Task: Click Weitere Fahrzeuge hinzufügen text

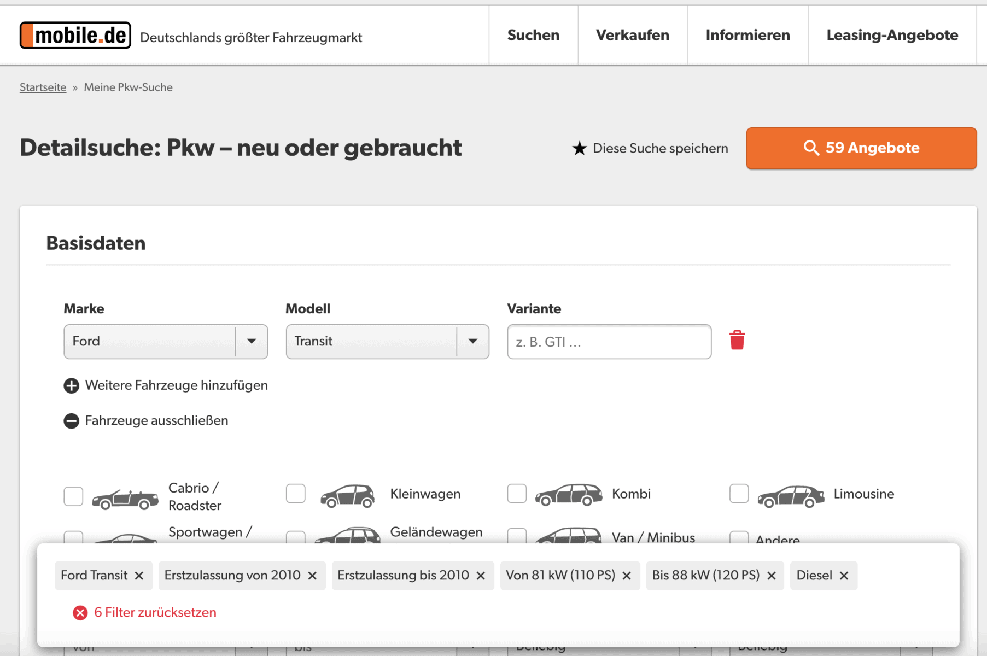Action: [177, 385]
